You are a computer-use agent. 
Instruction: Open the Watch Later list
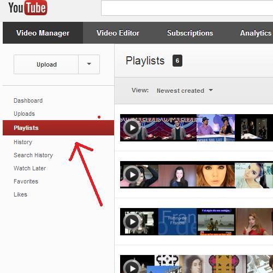(x=29, y=168)
